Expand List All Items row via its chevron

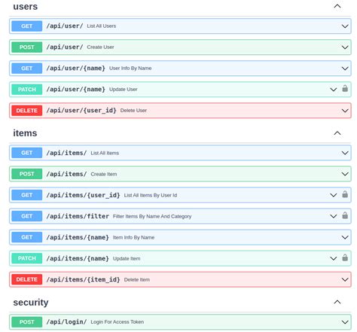[345, 153]
